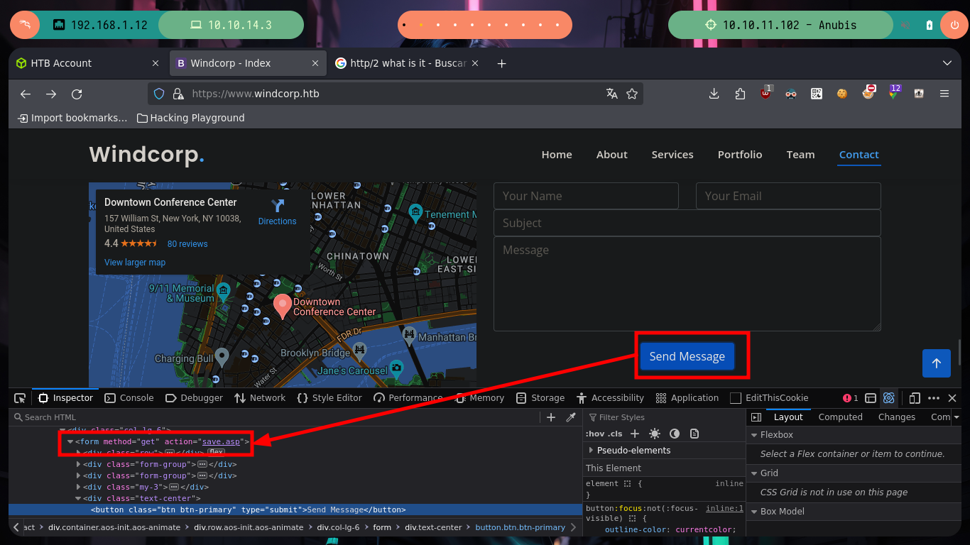Focus the Your Email input field
Image resolution: width=970 pixels, height=545 pixels.
click(x=788, y=196)
